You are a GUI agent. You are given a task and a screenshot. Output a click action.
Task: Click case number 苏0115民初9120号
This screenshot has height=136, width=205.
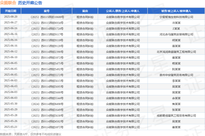[47, 46]
